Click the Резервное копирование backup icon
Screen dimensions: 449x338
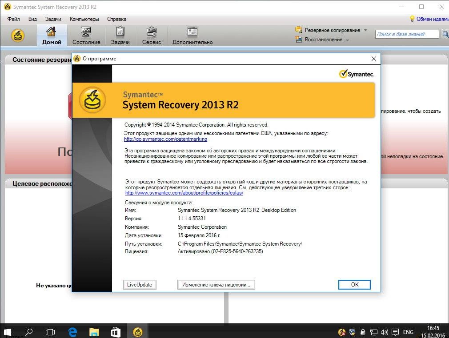(x=299, y=30)
